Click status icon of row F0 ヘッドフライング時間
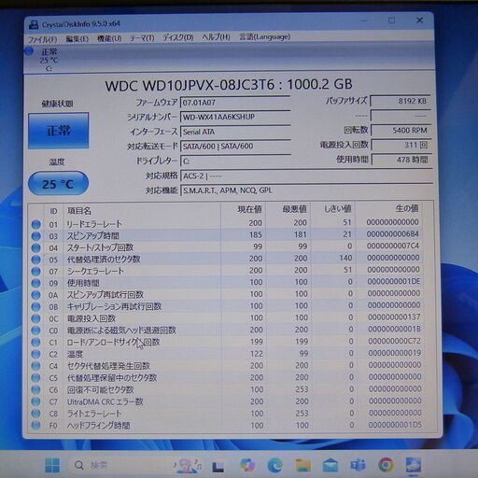 [x=36, y=426]
